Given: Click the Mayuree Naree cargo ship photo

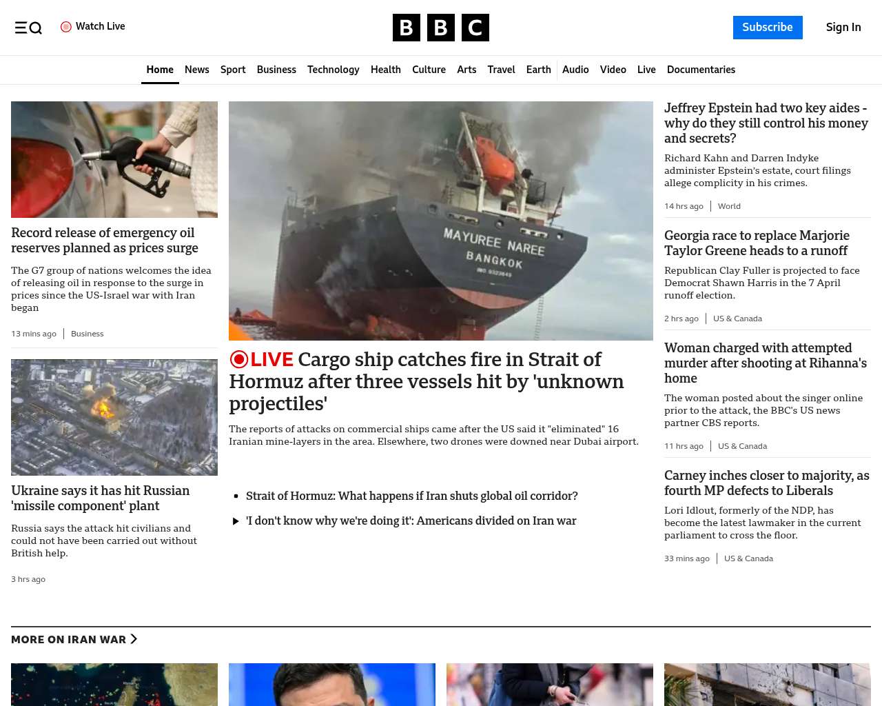Looking at the screenshot, I should [441, 221].
